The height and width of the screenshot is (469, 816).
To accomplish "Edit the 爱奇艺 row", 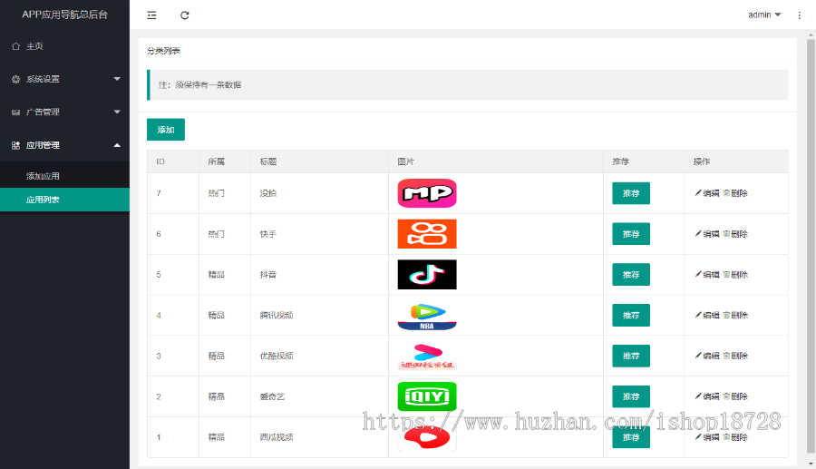I will [x=706, y=396].
